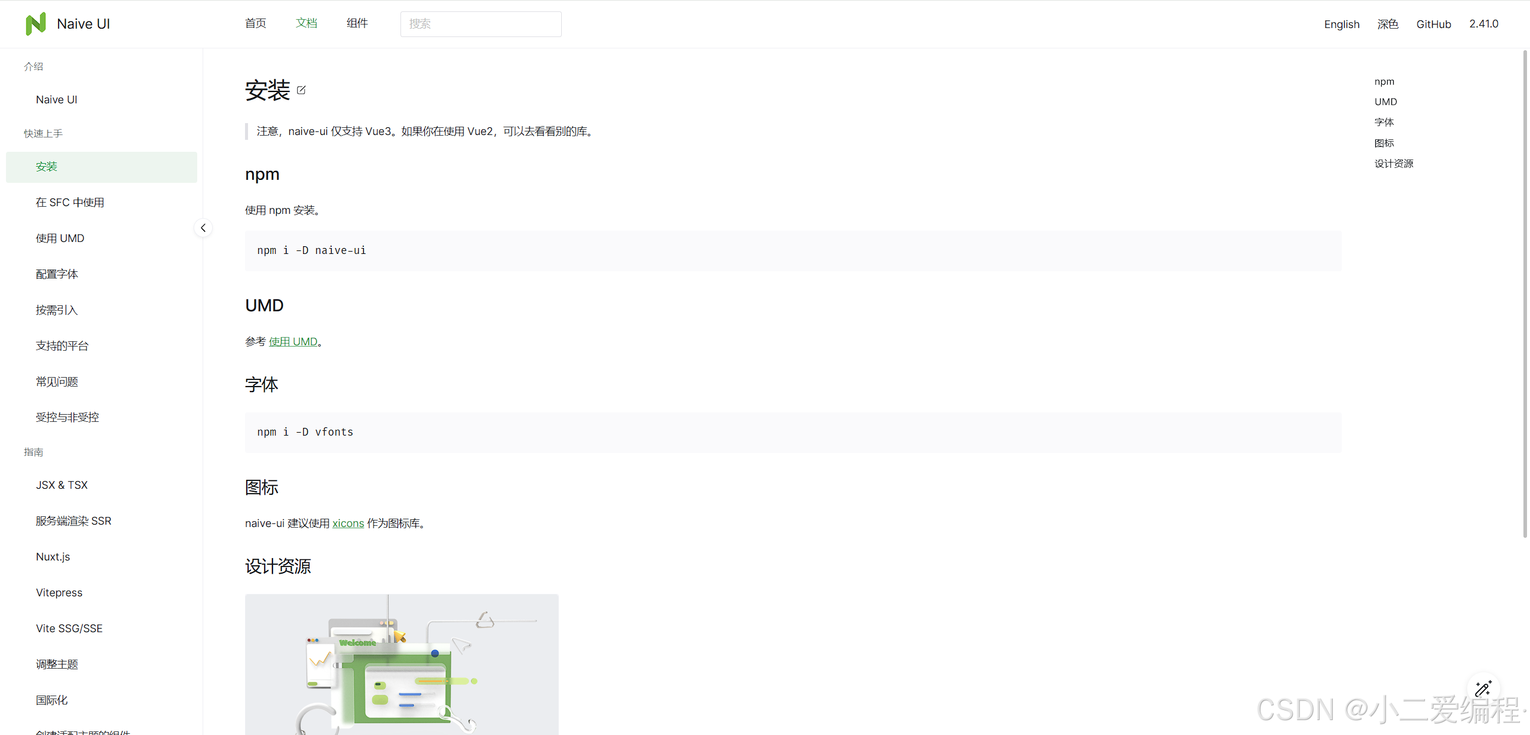Switch language to English
The height and width of the screenshot is (735, 1530).
coord(1341,24)
